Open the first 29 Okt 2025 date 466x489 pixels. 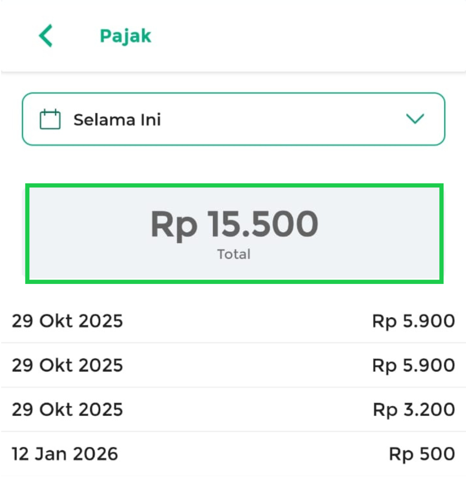[67, 321]
